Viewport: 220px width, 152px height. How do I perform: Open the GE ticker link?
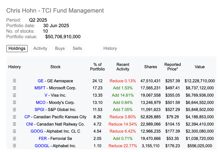(x=41, y=81)
